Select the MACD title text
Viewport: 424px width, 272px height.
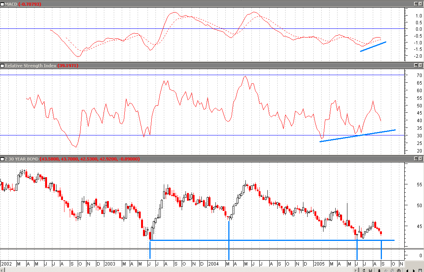(x=11, y=4)
